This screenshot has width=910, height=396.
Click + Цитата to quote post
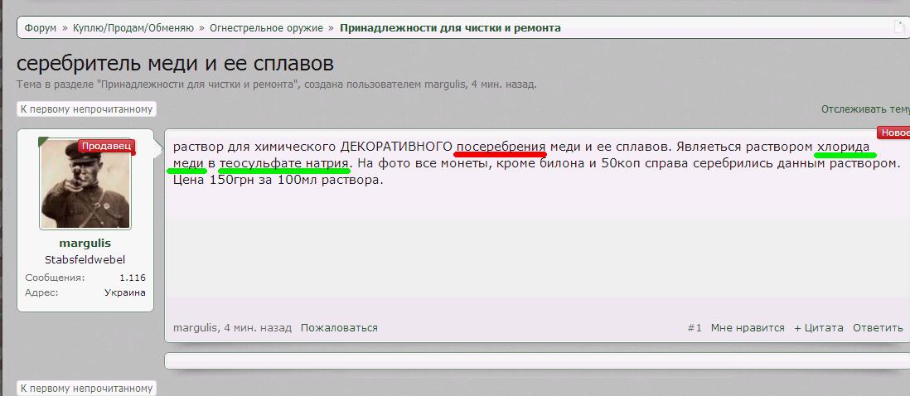click(x=819, y=327)
